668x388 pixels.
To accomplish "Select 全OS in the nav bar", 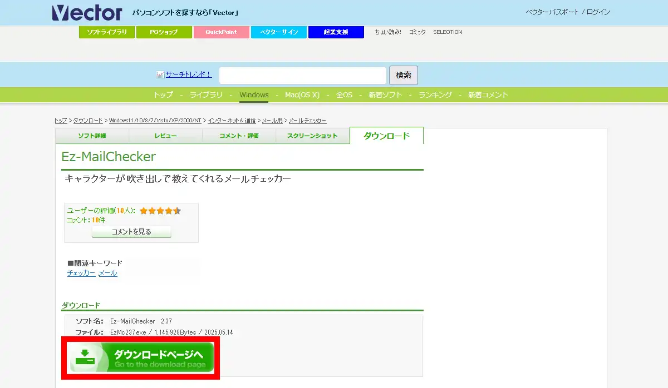I will tap(344, 95).
